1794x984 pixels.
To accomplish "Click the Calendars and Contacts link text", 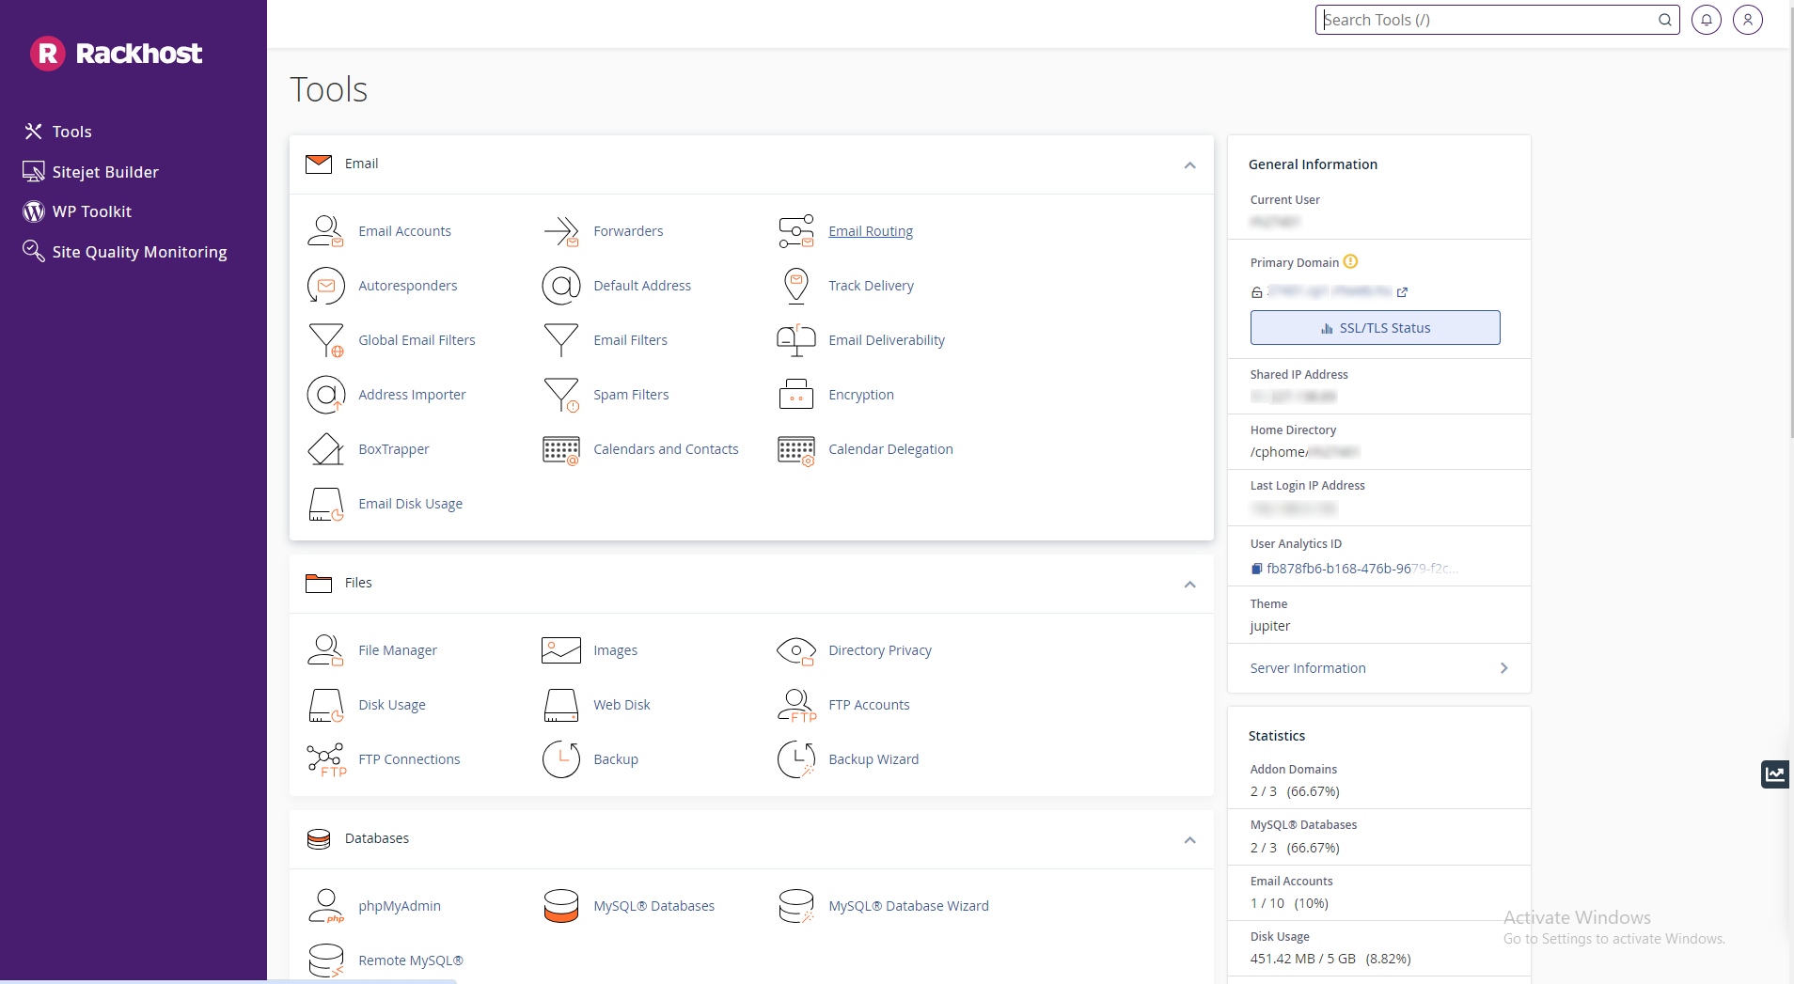I will [x=666, y=449].
